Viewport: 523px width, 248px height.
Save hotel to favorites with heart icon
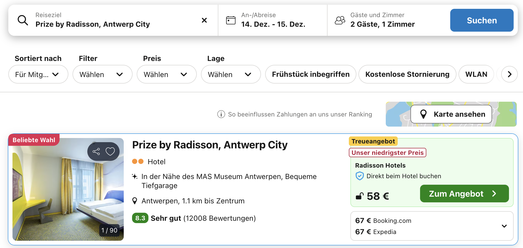tap(110, 151)
